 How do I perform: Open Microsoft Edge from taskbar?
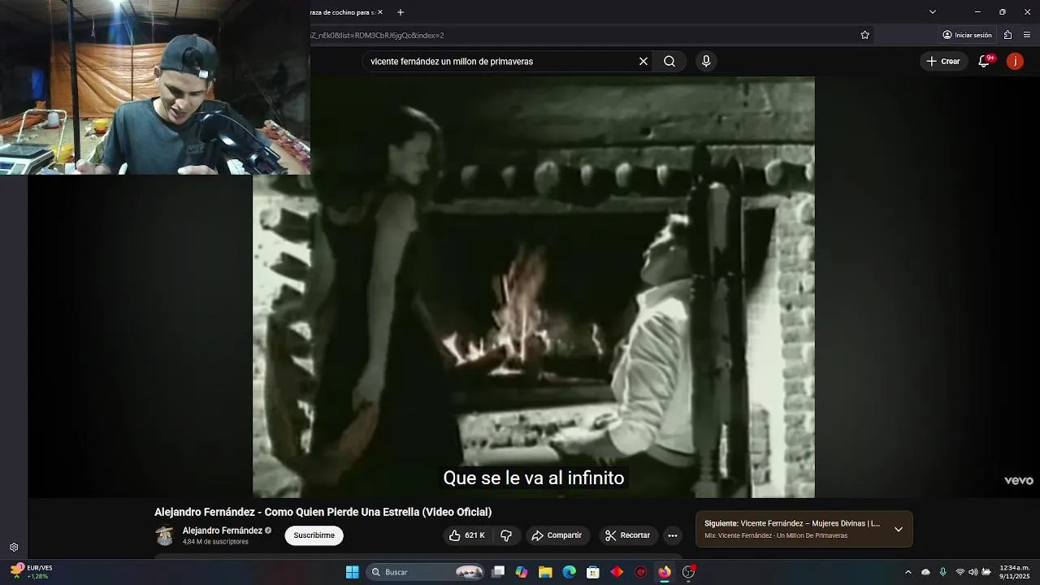(570, 572)
